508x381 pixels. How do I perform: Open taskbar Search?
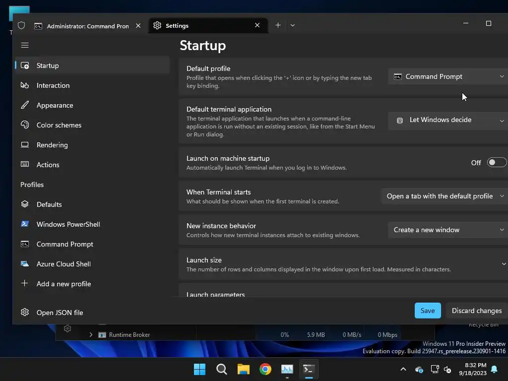pos(222,369)
